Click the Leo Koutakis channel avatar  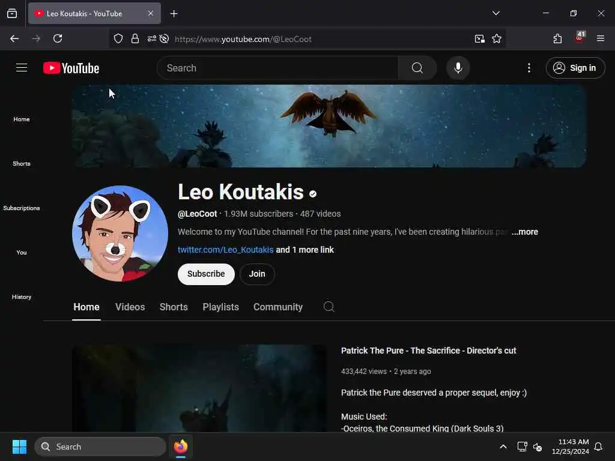tap(120, 234)
